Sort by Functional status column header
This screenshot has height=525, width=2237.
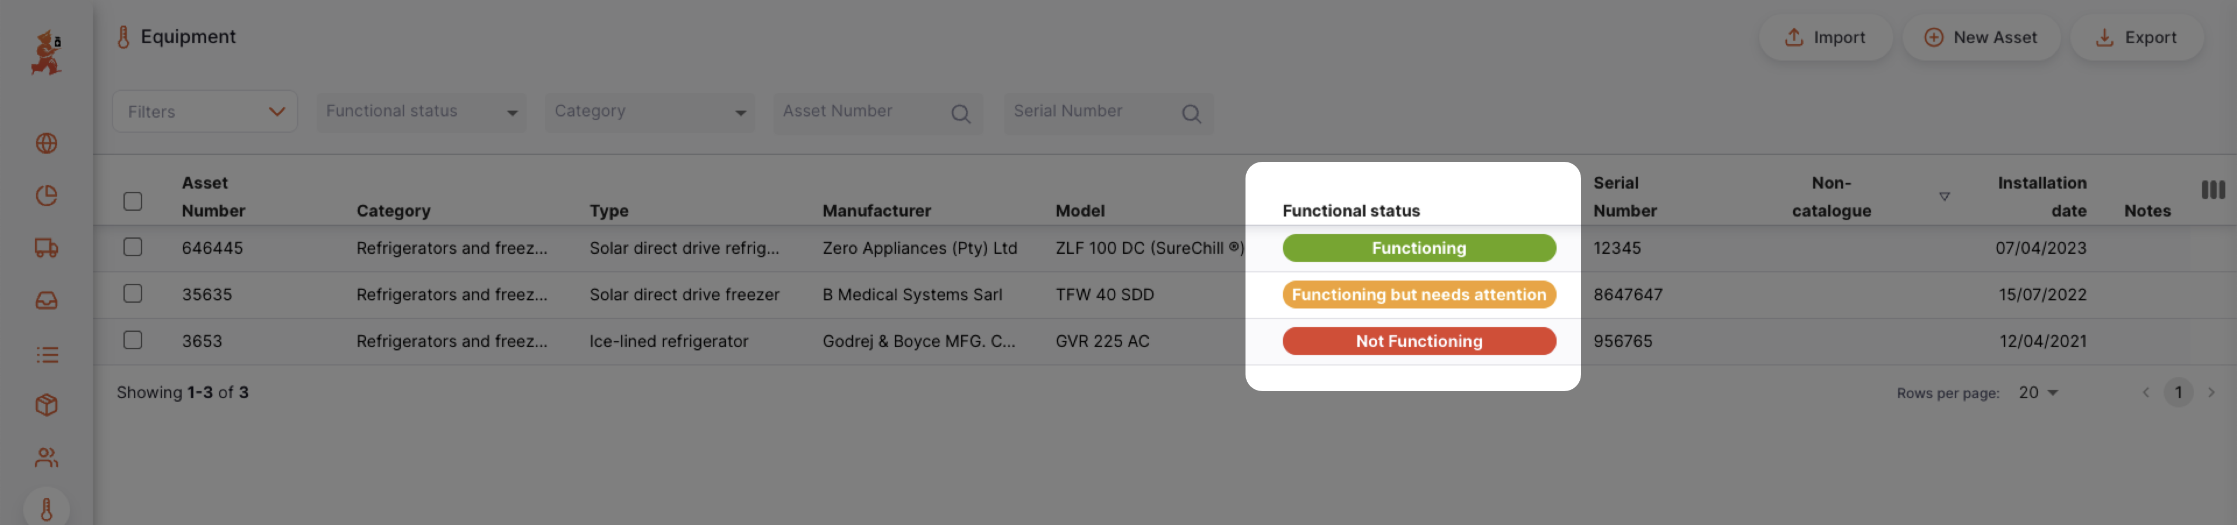pos(1352,211)
